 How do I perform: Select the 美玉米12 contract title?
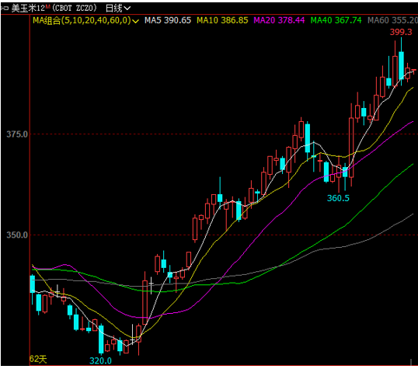[x=28, y=9]
